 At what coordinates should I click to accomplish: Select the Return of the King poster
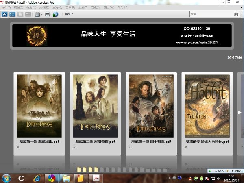pos(151,106)
